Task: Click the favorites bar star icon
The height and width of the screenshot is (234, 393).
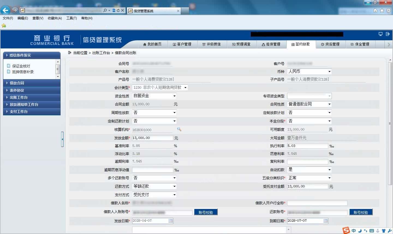Action: tap(4, 26)
